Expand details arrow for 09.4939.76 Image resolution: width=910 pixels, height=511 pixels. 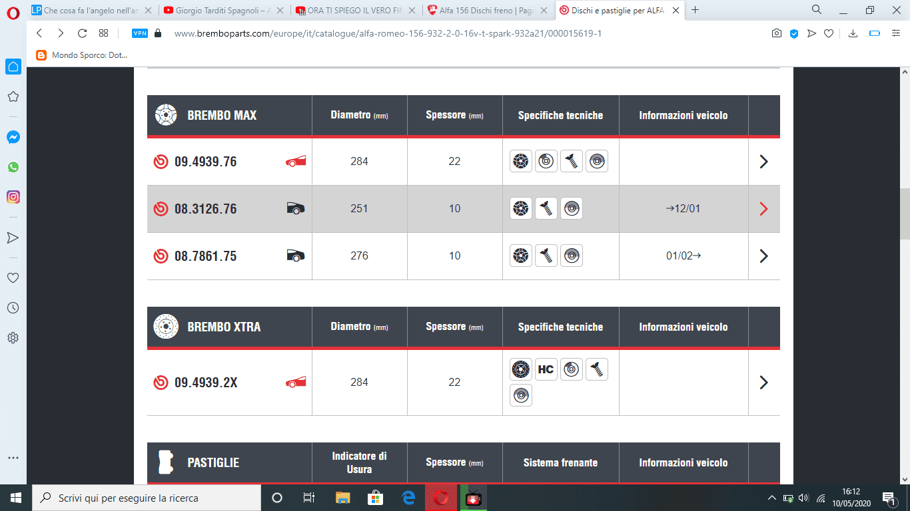click(764, 161)
